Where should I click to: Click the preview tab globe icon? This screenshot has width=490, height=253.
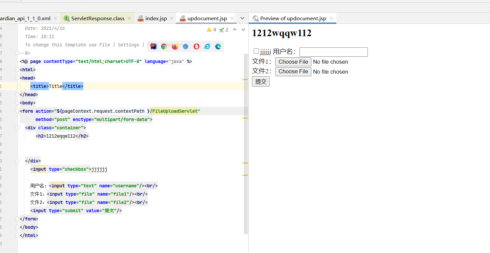255,19
